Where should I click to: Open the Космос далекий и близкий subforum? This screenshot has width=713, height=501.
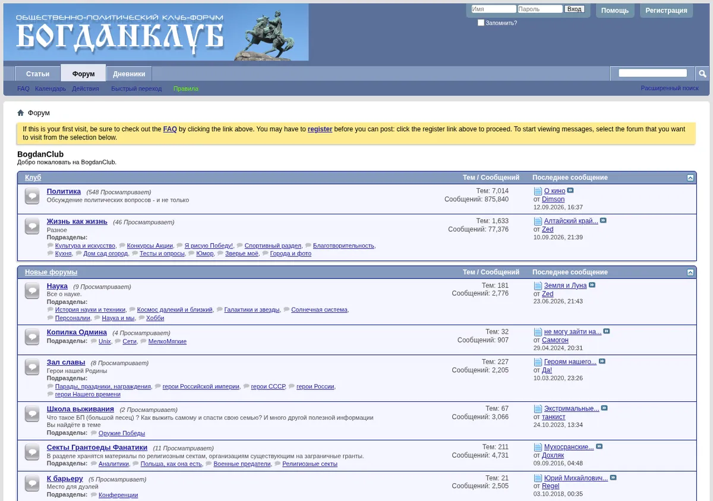(x=175, y=309)
